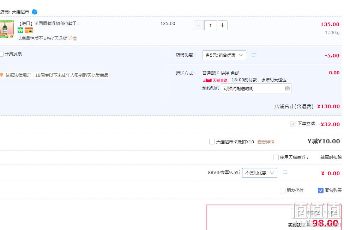Click the 135.00 unit price text
The height and width of the screenshot is (230, 344).
(x=168, y=24)
